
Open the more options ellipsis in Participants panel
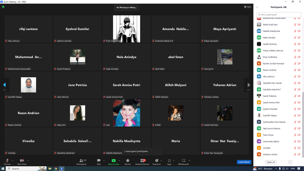click(290, 162)
